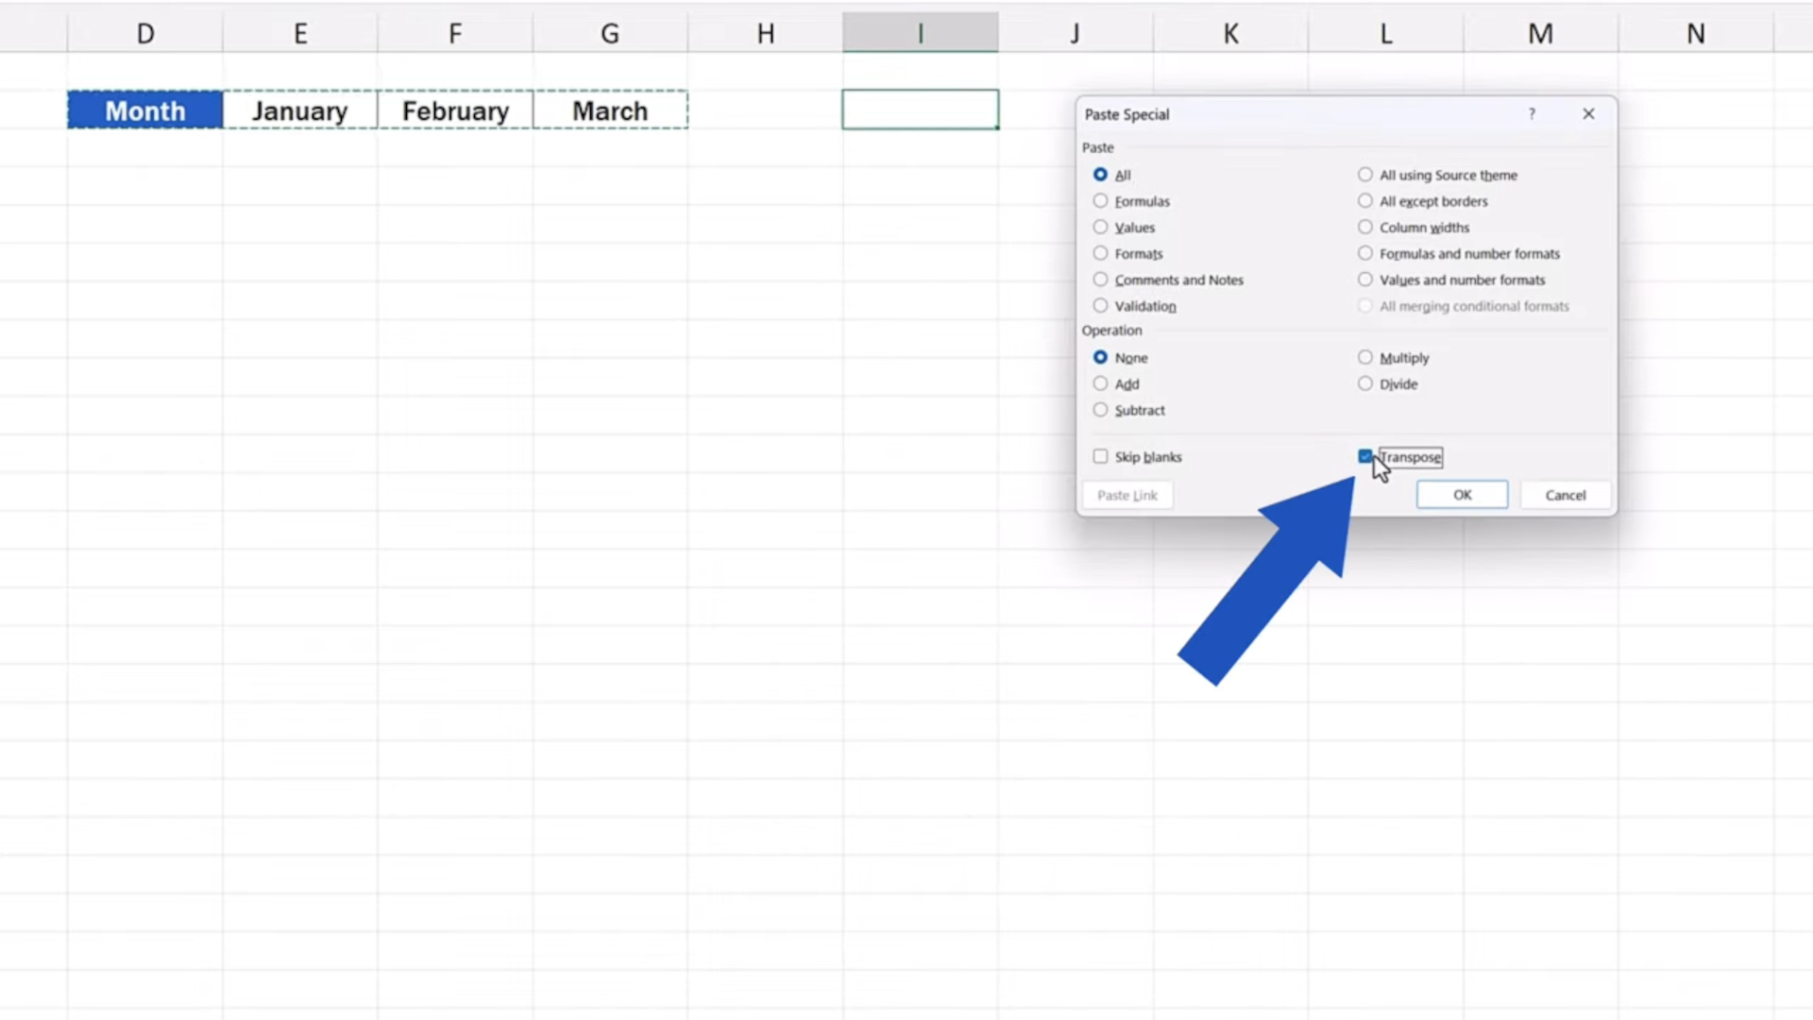Choose All except borders
1813x1020 pixels.
coord(1365,200)
